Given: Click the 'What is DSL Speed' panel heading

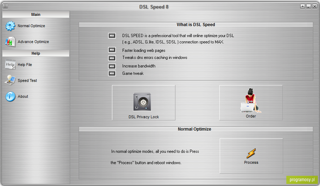Looking at the screenshot, I should (196, 25).
